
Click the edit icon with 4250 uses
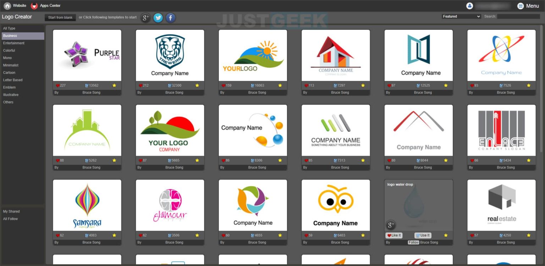pyautogui.click(x=501, y=235)
